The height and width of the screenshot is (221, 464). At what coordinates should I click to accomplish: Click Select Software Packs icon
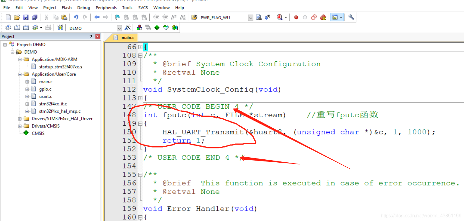click(x=166, y=28)
